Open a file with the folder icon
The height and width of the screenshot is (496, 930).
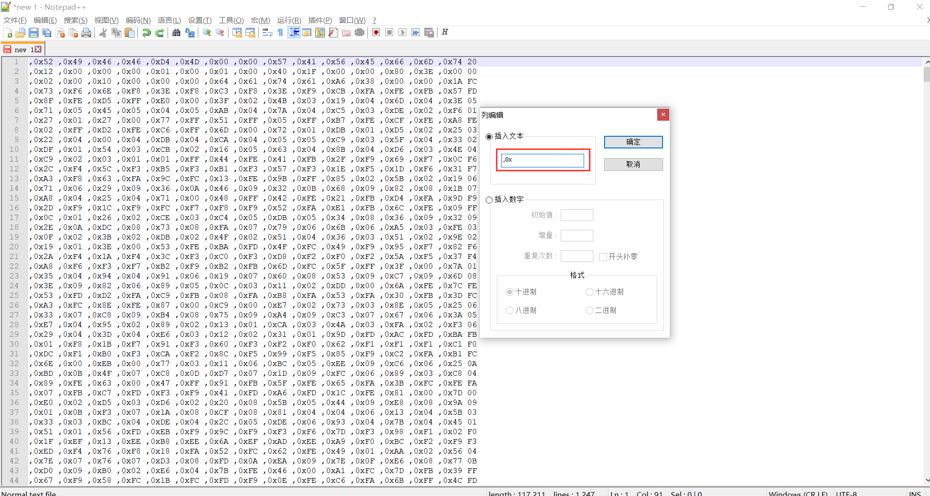pyautogui.click(x=20, y=33)
